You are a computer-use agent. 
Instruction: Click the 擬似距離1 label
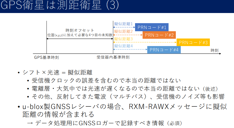coord(123,24)
